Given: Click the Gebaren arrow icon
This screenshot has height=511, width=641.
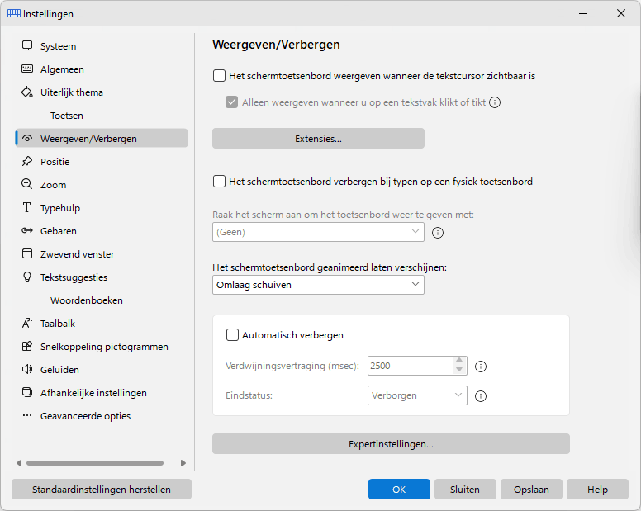Looking at the screenshot, I should [27, 231].
